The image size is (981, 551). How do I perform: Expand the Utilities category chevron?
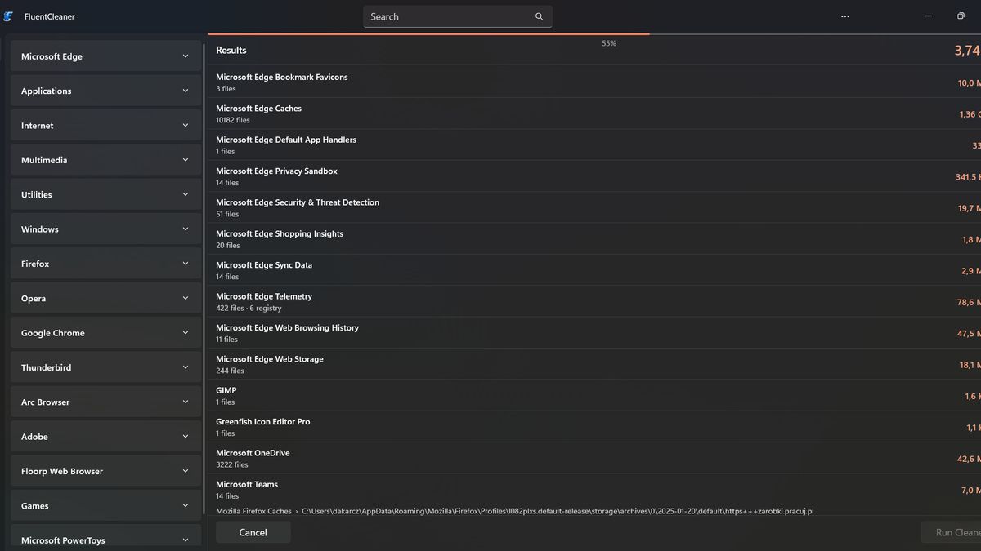pyautogui.click(x=186, y=195)
